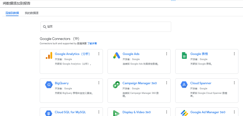
Task: Click the Campaign Manager 360 icon
Action: (117, 85)
